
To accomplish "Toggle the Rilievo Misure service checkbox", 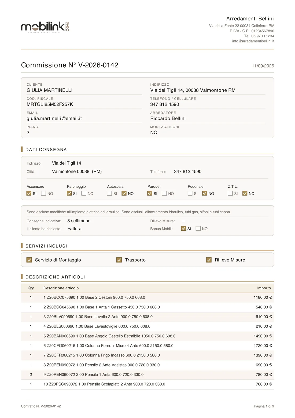I will point(209,260).
